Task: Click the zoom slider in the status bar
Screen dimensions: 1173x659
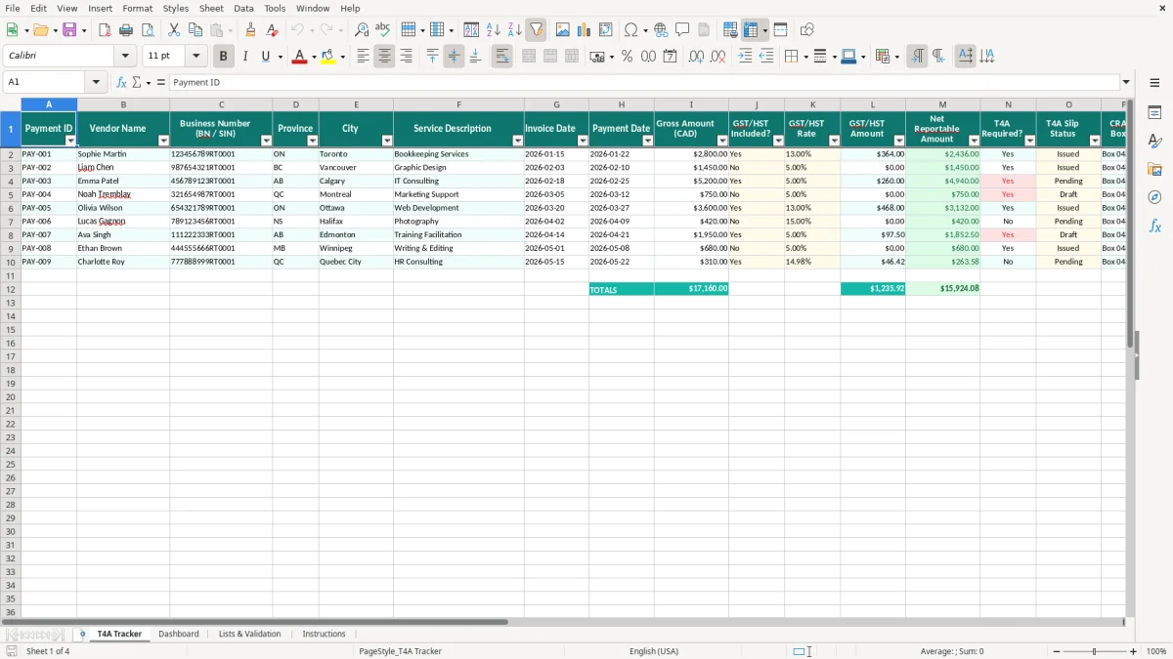Action: tap(1095, 651)
